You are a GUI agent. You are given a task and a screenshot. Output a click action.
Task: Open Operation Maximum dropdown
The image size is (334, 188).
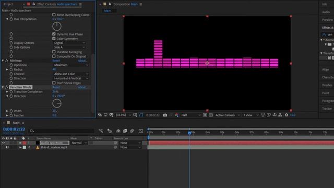(x=71, y=65)
